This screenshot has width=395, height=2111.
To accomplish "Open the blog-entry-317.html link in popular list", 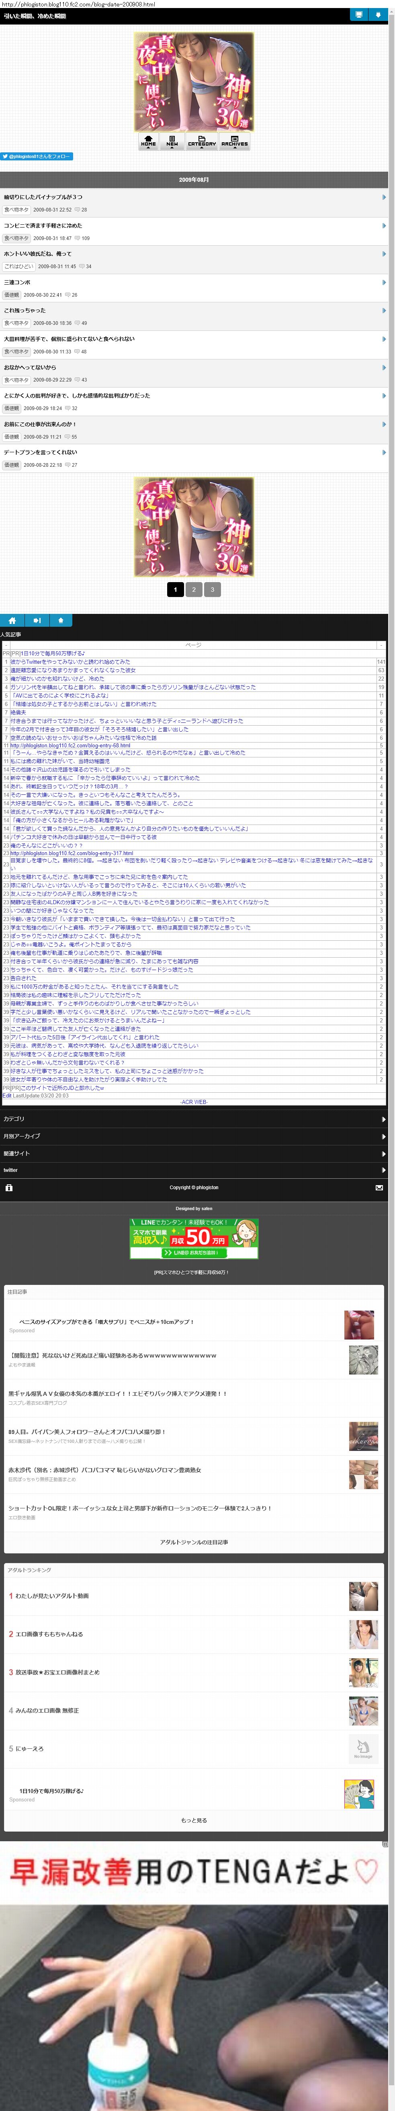I will coord(72,853).
